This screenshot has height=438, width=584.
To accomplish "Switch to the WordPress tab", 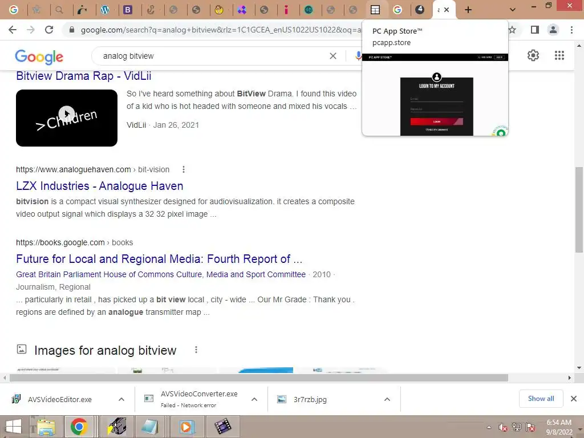I will pyautogui.click(x=105, y=10).
